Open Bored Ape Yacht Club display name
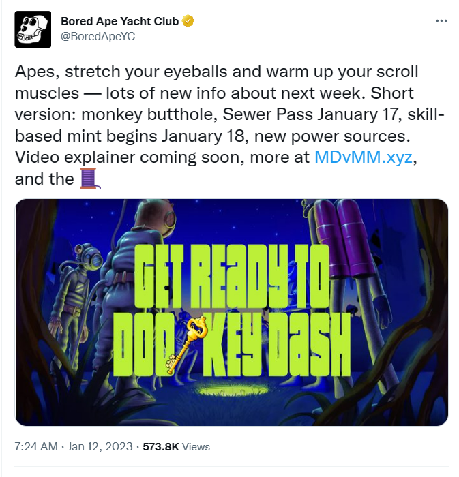Screen dimensions: 459x477 pyautogui.click(x=119, y=21)
